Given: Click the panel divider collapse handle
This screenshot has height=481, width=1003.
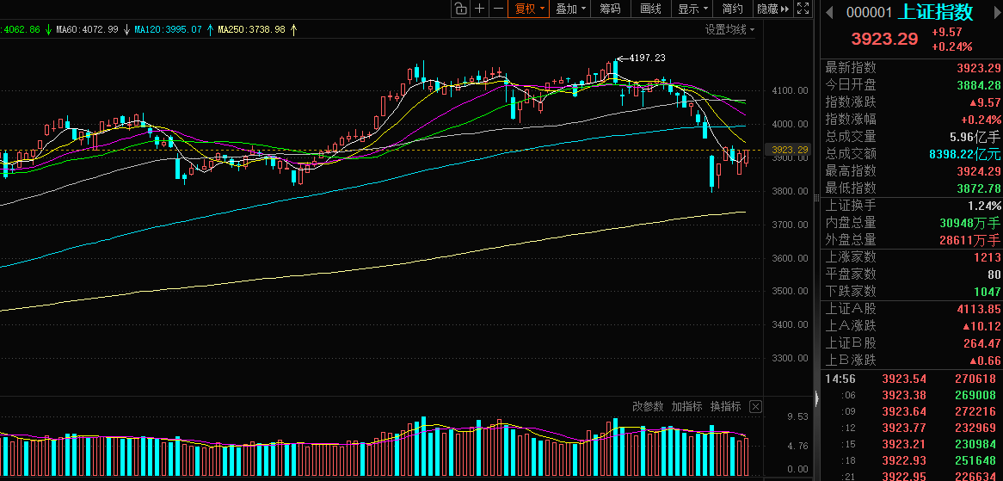Looking at the screenshot, I should click(816, 398).
